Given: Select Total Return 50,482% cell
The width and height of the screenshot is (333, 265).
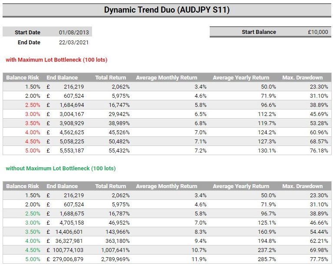Looking at the screenshot, I should click(x=119, y=142).
